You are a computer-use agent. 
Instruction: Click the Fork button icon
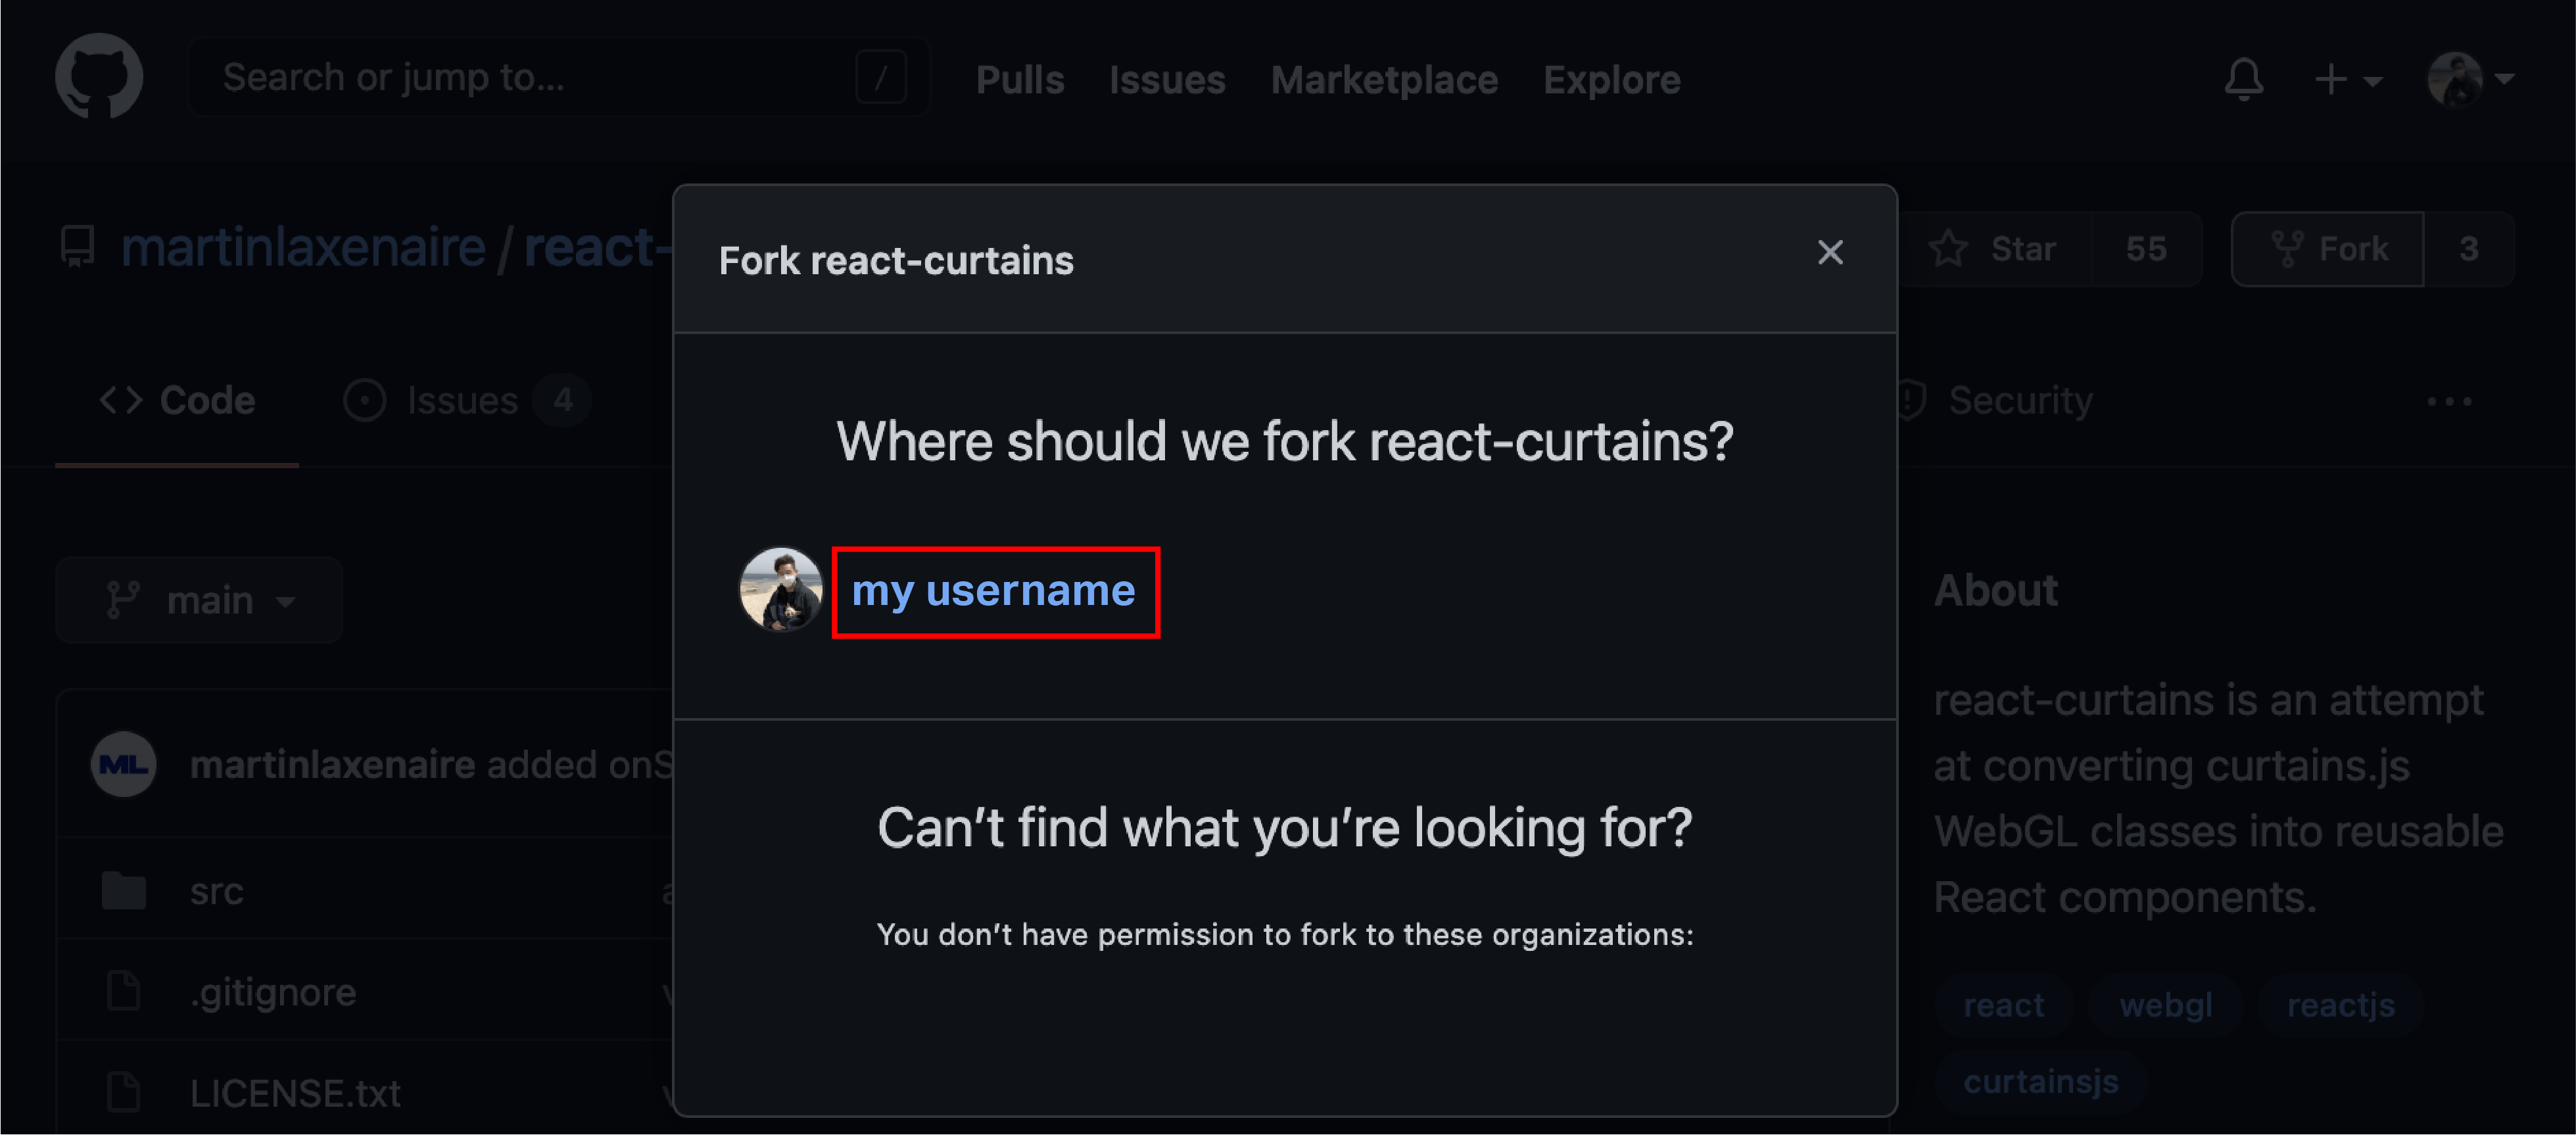tap(2287, 249)
